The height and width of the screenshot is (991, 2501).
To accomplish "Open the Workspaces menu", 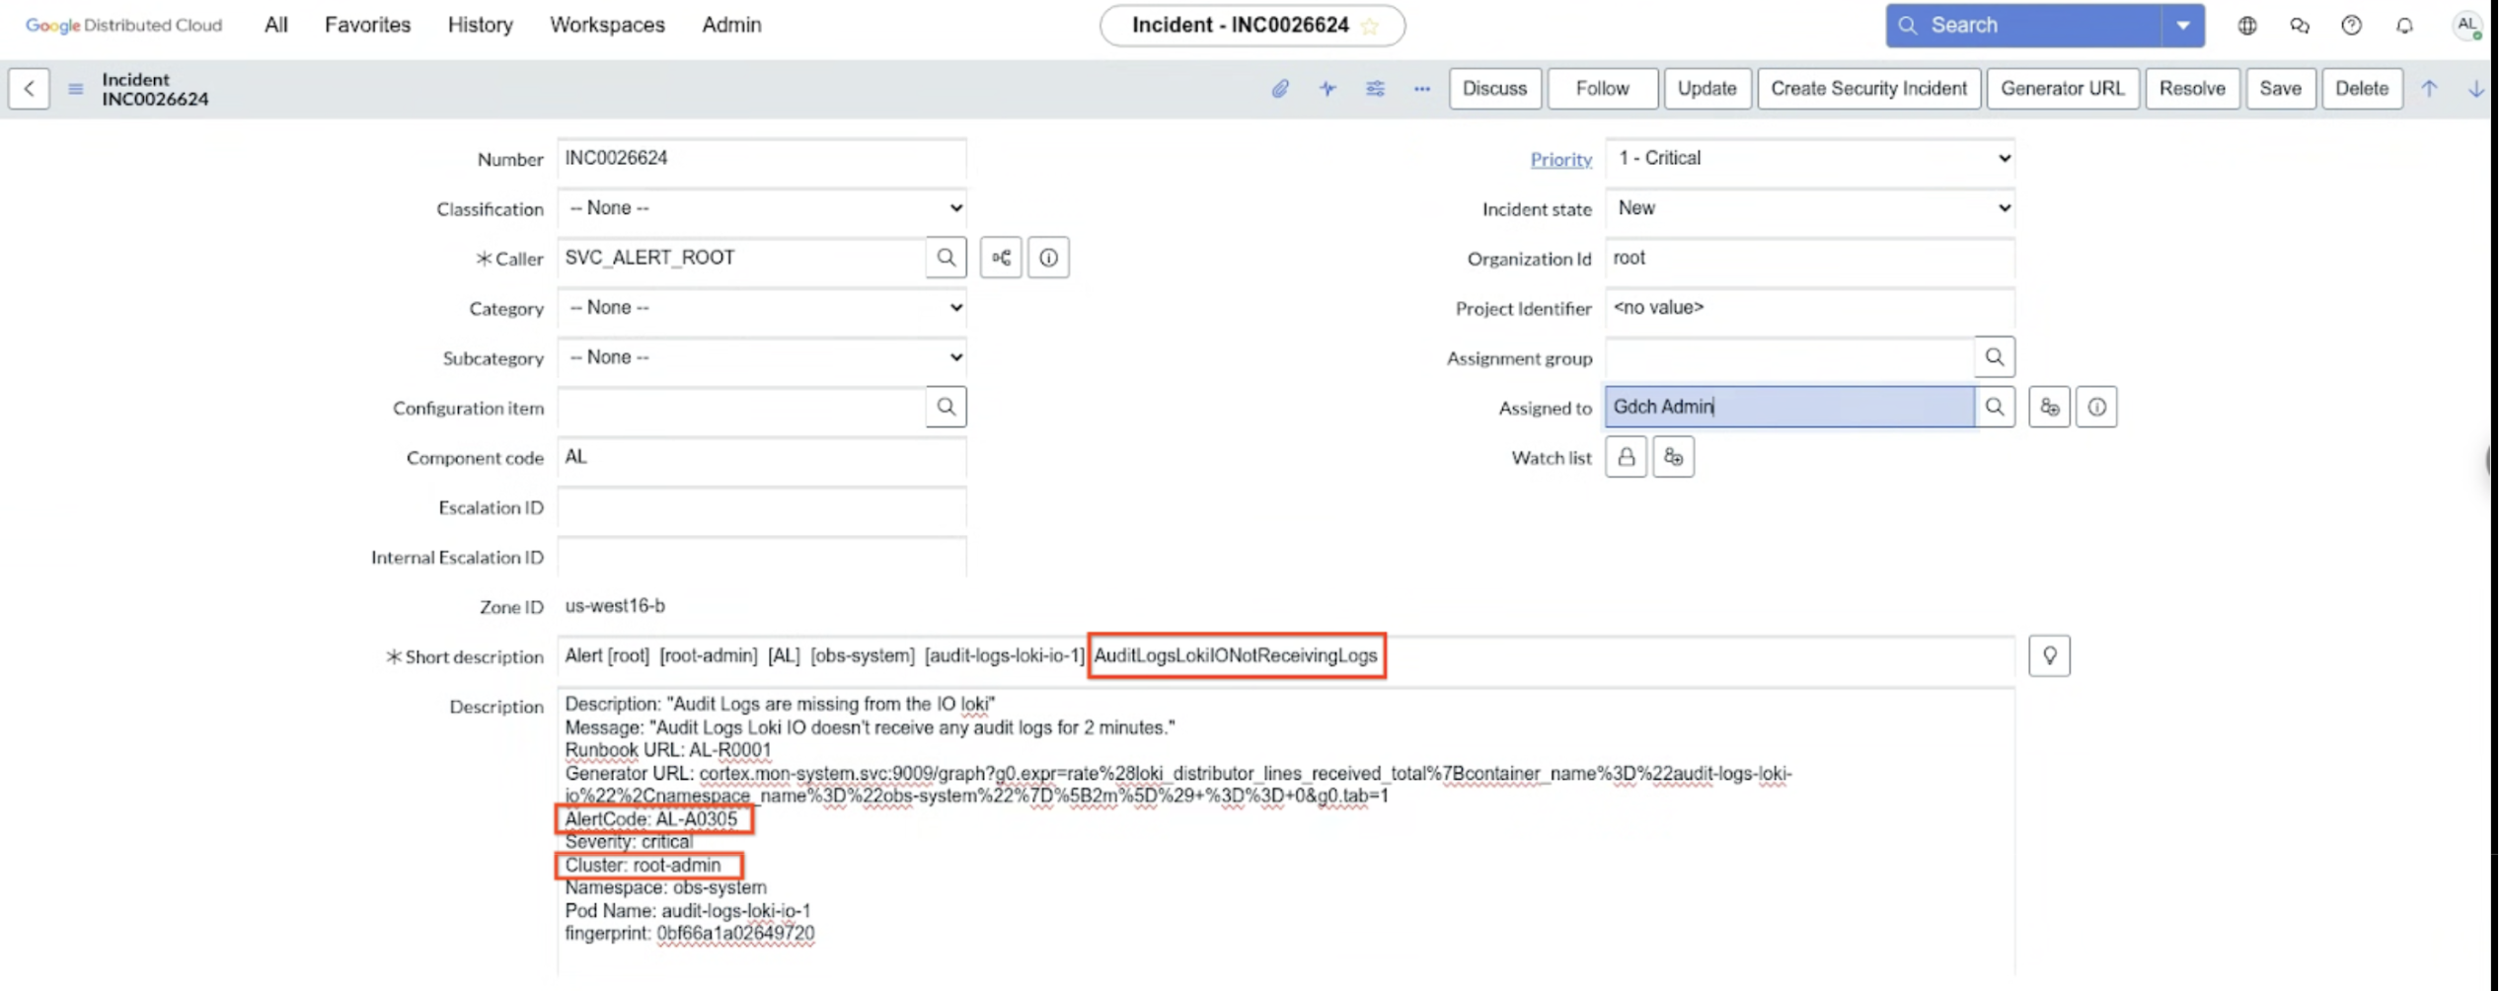I will [x=607, y=26].
